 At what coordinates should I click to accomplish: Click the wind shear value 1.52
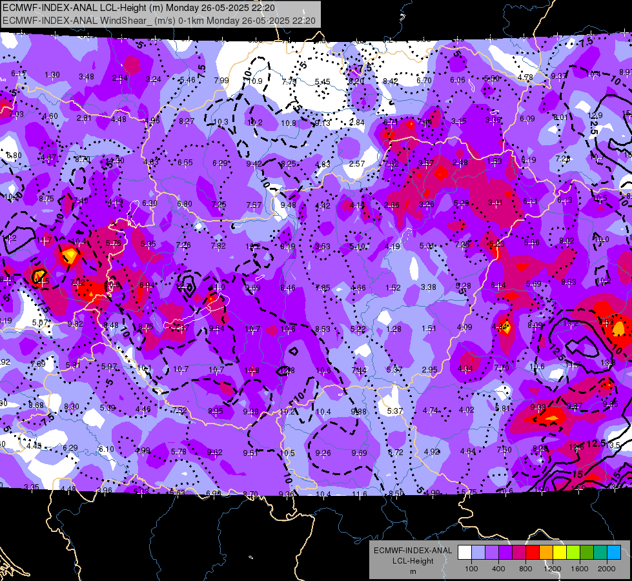[x=393, y=287]
